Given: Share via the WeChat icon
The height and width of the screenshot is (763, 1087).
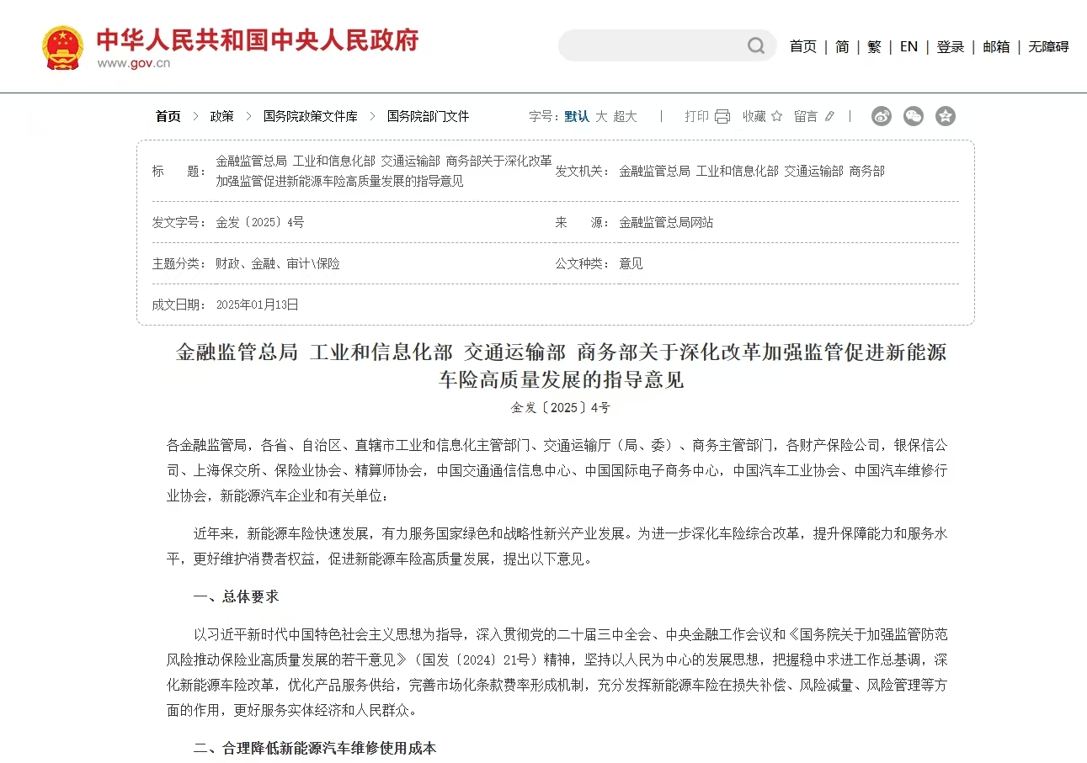Looking at the screenshot, I should point(914,116).
